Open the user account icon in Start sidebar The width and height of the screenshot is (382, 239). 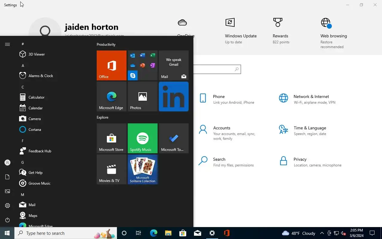tap(7, 163)
